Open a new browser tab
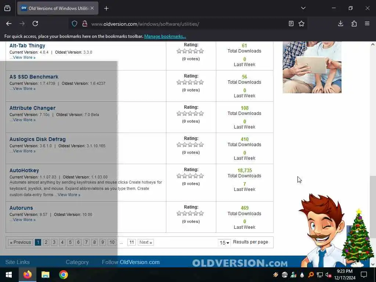The image size is (376, 282). tap(106, 8)
